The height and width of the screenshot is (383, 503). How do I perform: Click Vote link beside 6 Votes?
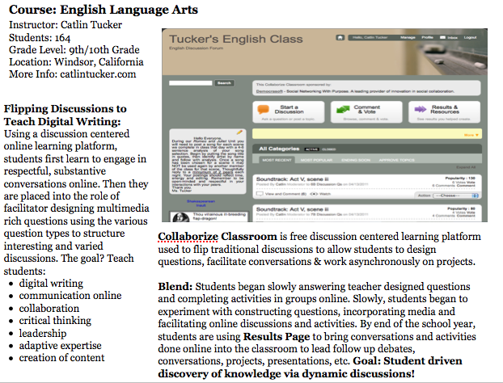click(471, 182)
